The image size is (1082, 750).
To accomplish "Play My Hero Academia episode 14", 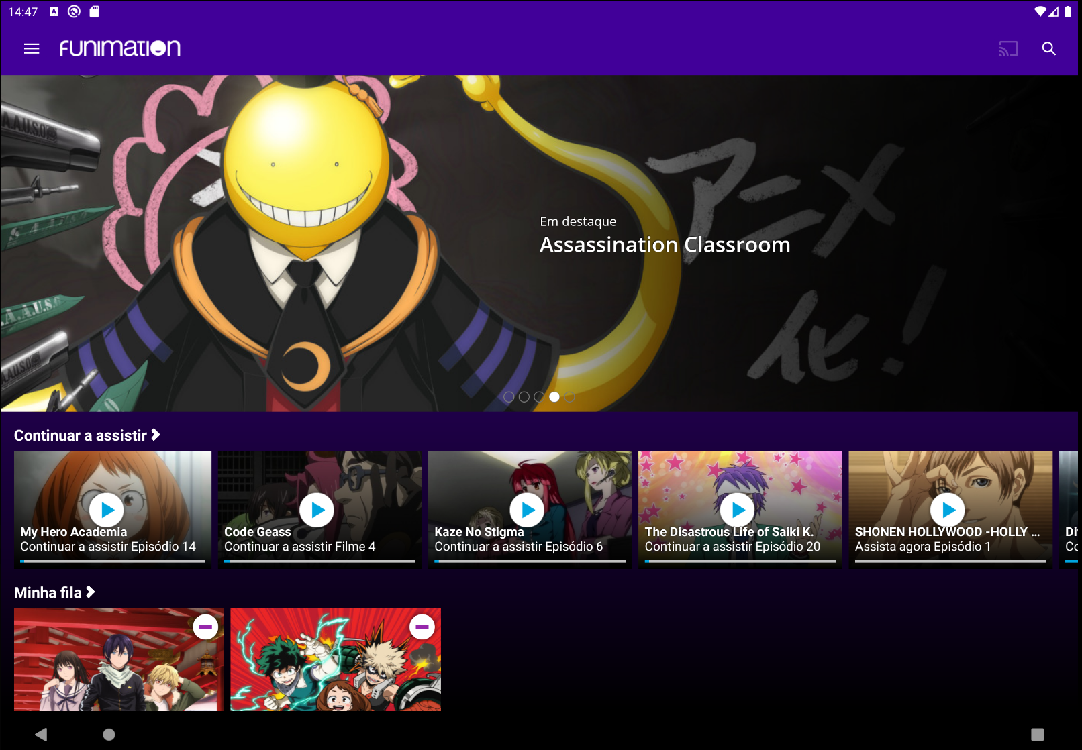I will 107,510.
